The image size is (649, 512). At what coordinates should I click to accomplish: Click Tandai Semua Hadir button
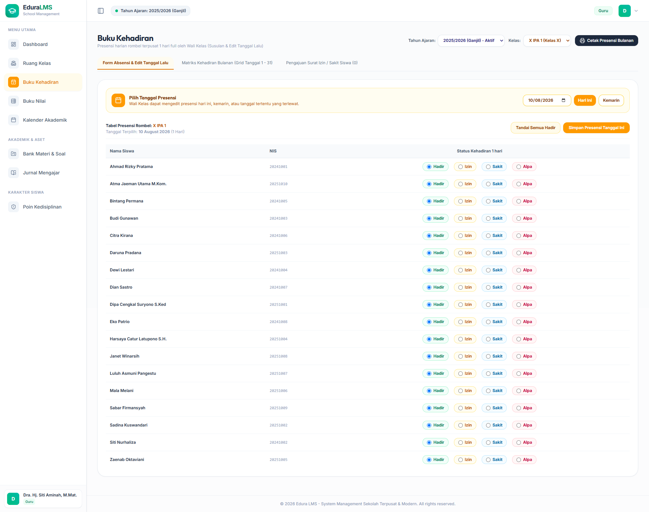535,128
